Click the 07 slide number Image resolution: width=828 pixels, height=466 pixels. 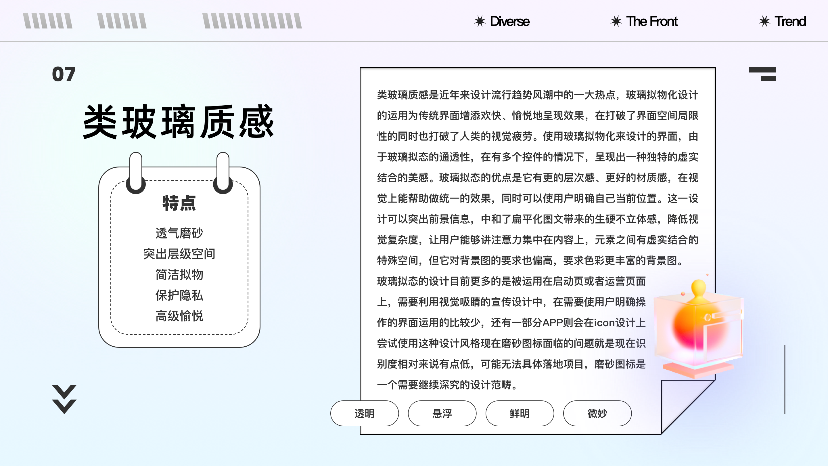pyautogui.click(x=64, y=74)
